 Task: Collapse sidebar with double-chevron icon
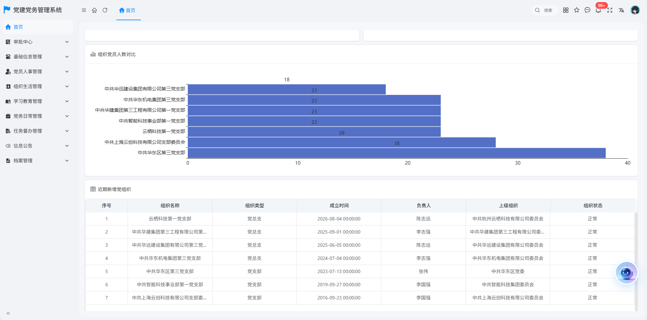8,313
